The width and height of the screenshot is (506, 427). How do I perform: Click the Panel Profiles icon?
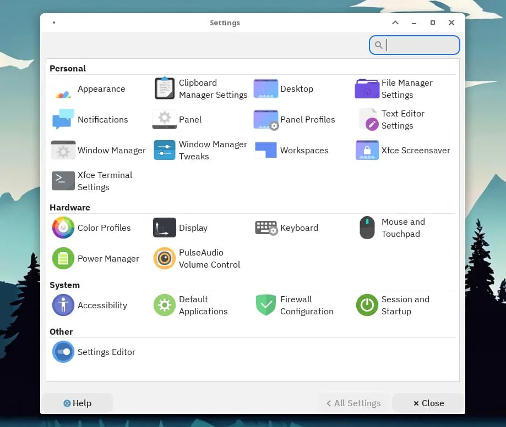[x=266, y=120]
